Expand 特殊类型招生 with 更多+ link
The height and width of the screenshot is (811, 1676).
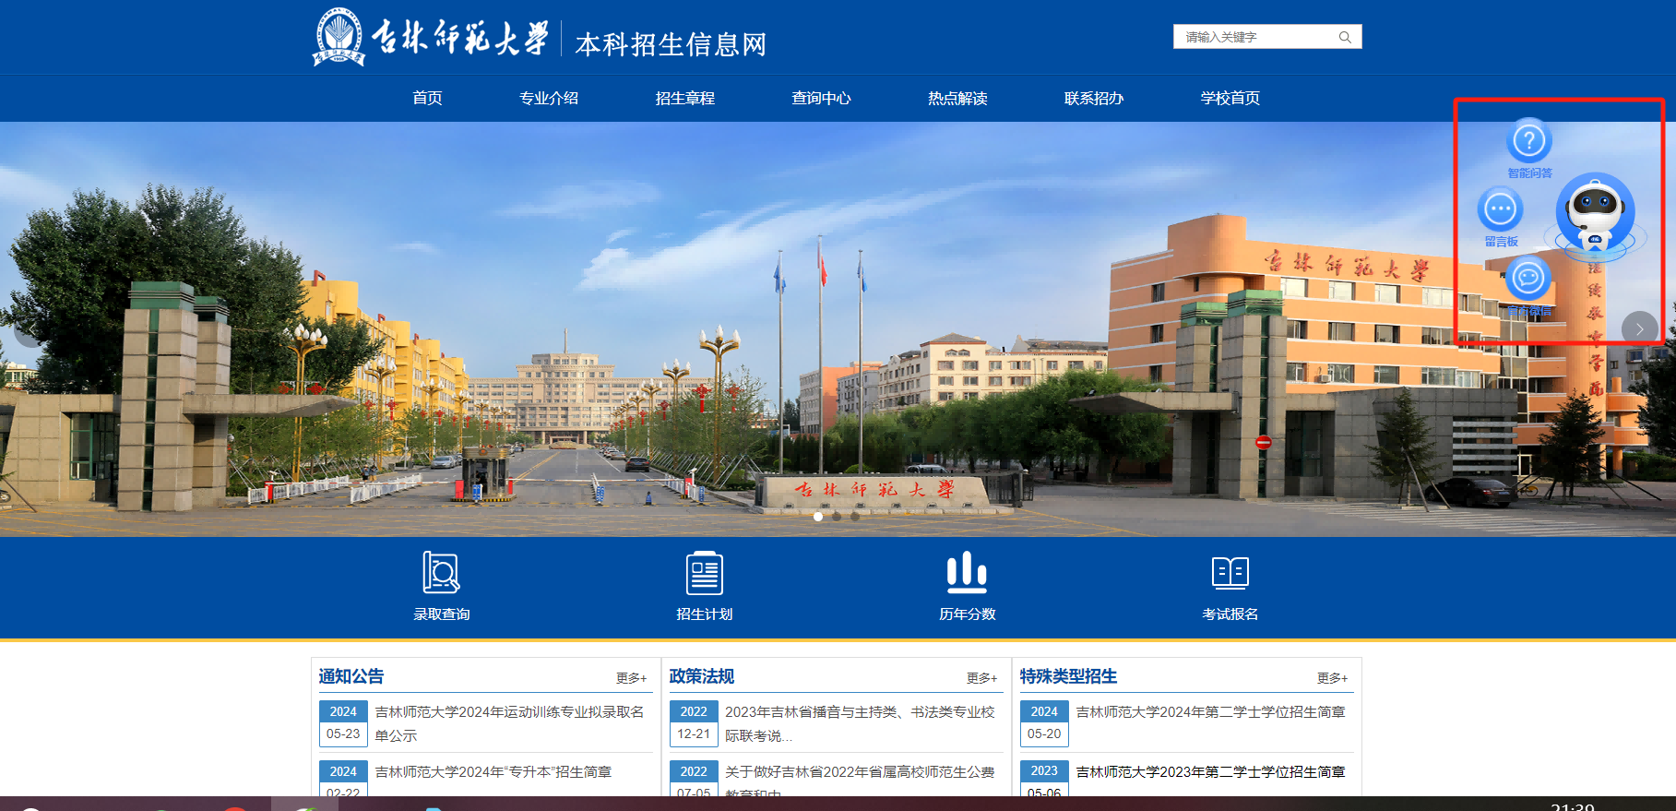(x=1332, y=678)
